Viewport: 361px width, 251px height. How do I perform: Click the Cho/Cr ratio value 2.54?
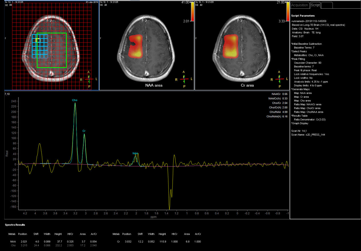285,103
